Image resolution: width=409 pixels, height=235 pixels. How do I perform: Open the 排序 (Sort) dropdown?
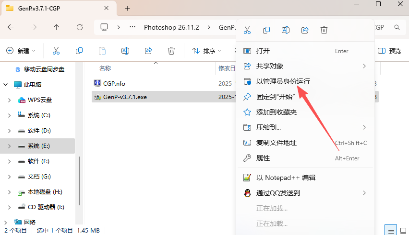(x=206, y=51)
